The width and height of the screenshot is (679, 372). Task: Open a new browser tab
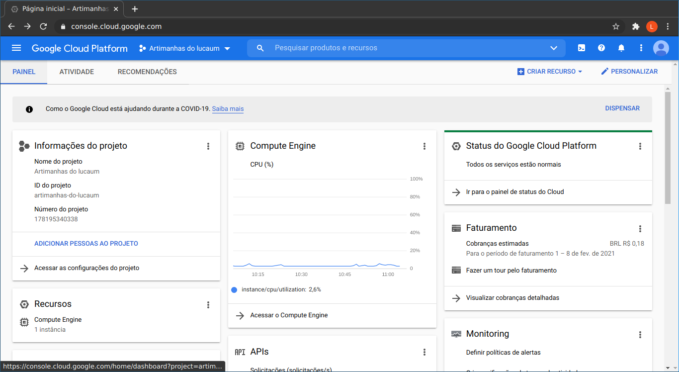coord(135,9)
